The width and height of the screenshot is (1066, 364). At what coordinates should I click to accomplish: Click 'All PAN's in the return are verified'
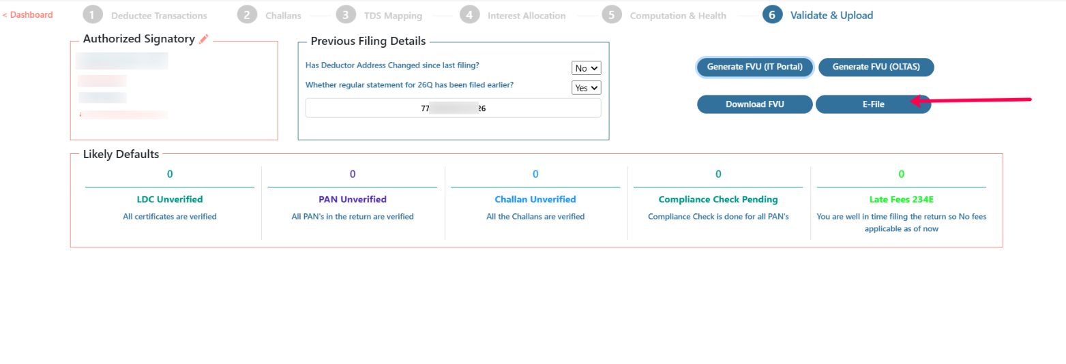[x=353, y=217]
